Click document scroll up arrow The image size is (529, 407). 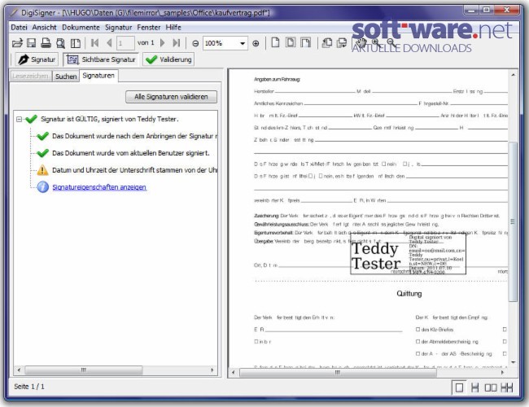pos(514,75)
